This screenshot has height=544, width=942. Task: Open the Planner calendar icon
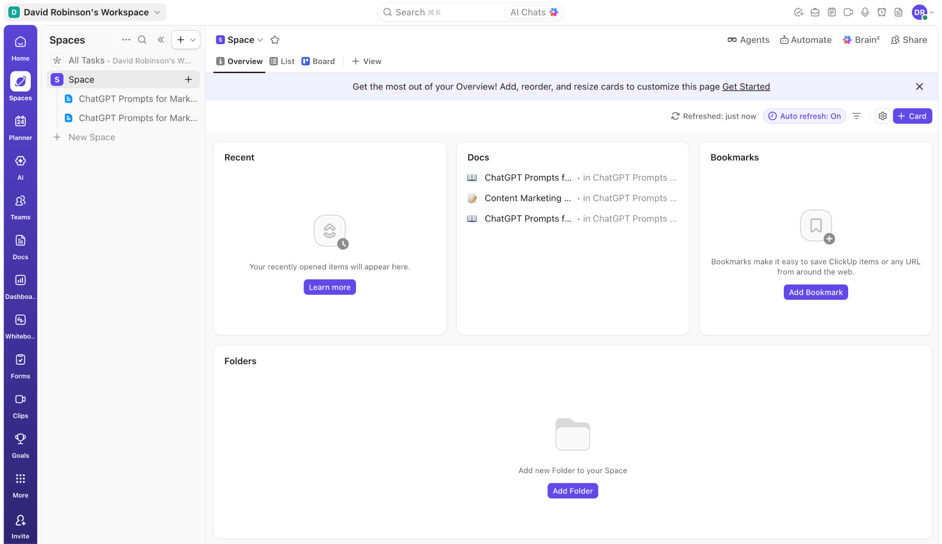pos(20,121)
